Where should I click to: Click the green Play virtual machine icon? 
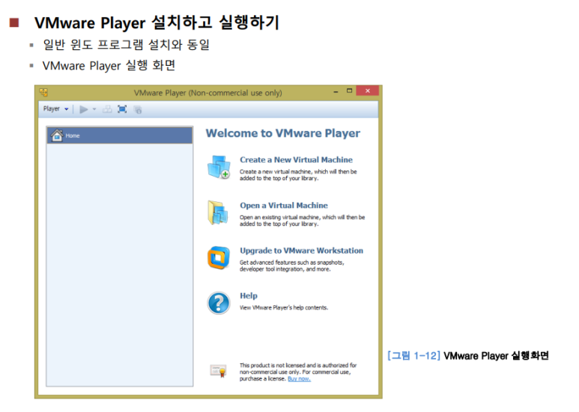pos(84,109)
